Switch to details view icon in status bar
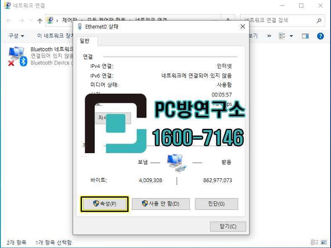 (x=315, y=242)
